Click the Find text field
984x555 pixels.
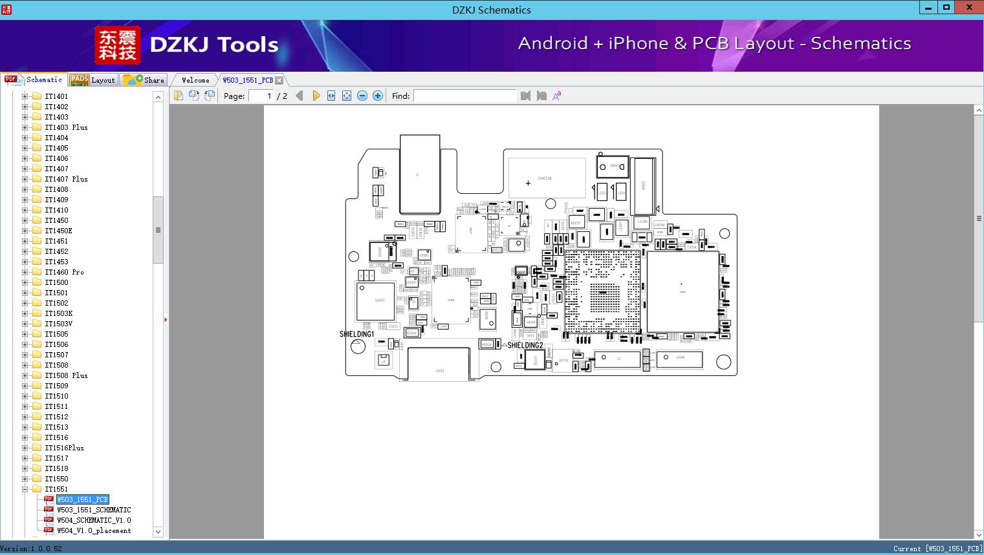tap(465, 96)
